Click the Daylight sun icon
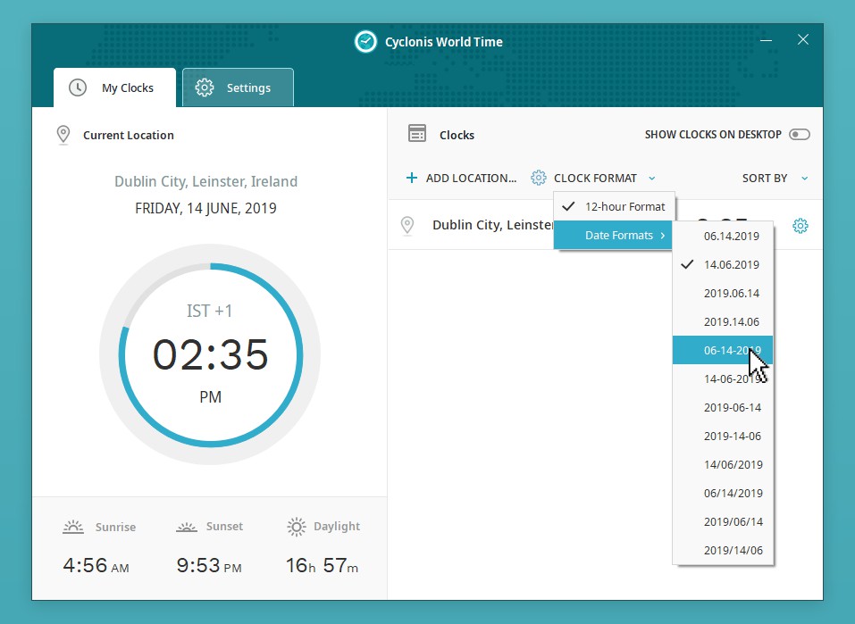The image size is (855, 624). (x=297, y=527)
